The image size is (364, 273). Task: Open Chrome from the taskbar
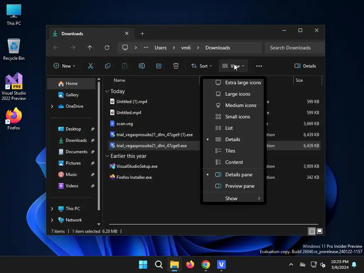[x=206, y=264]
